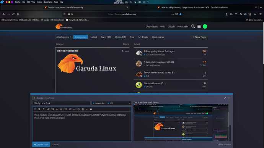Open a new browser tab with plus
Viewport: 264px width, 148px height.
tap(261, 7)
